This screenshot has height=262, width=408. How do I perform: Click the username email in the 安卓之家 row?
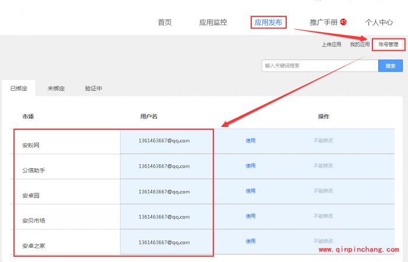click(164, 242)
